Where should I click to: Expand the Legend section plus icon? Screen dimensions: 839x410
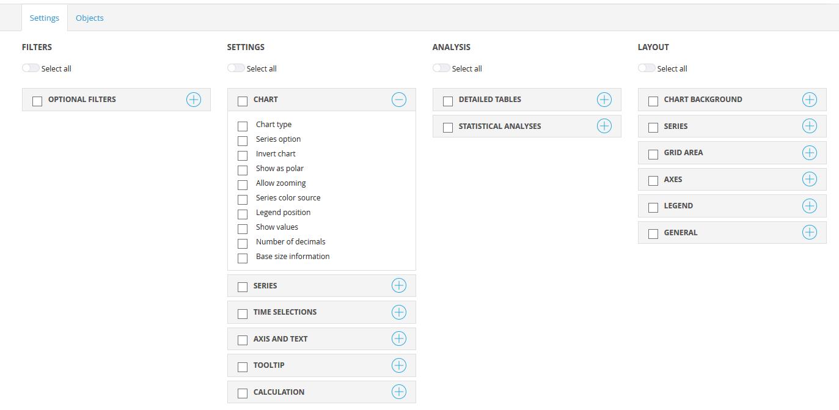[810, 206]
